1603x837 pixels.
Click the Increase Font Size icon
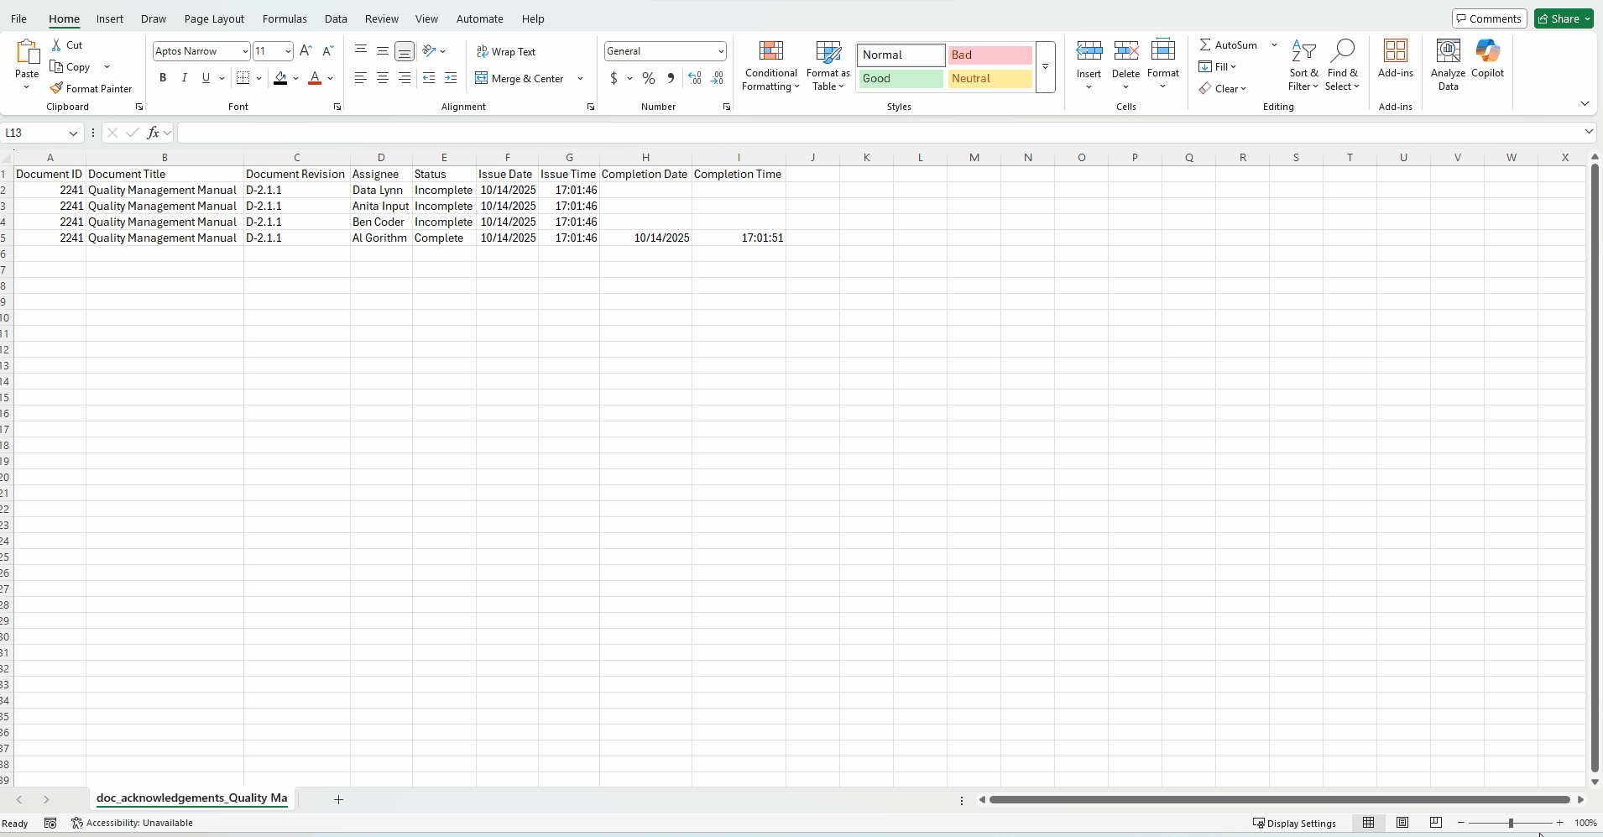(305, 50)
